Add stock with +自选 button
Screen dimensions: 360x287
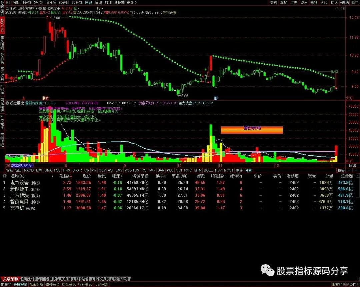coord(344,3)
